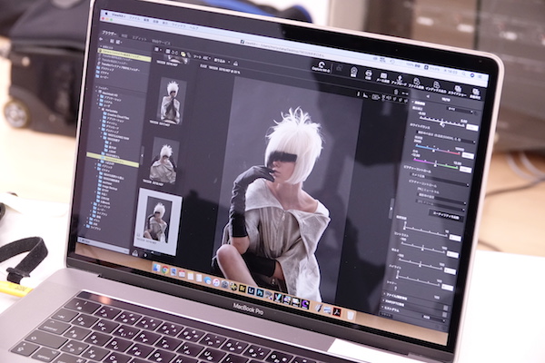Select the yellow-highlighted favorite folder row

[124, 54]
